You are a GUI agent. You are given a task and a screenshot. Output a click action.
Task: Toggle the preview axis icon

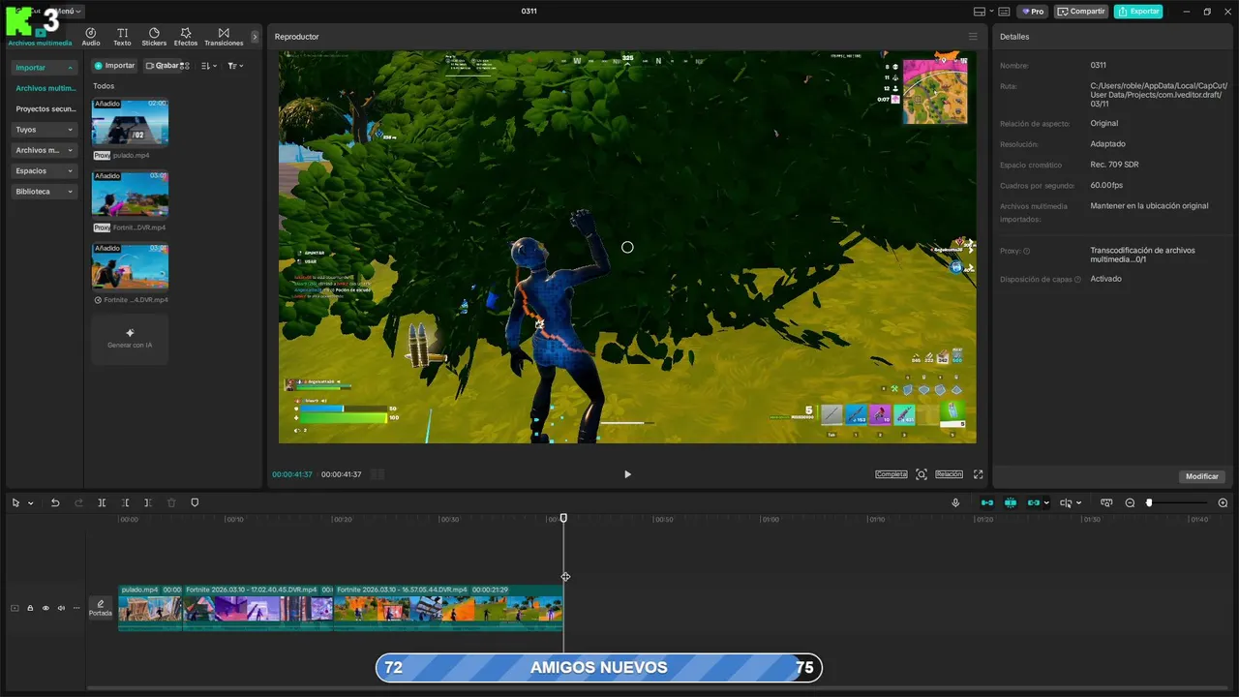[1066, 502]
